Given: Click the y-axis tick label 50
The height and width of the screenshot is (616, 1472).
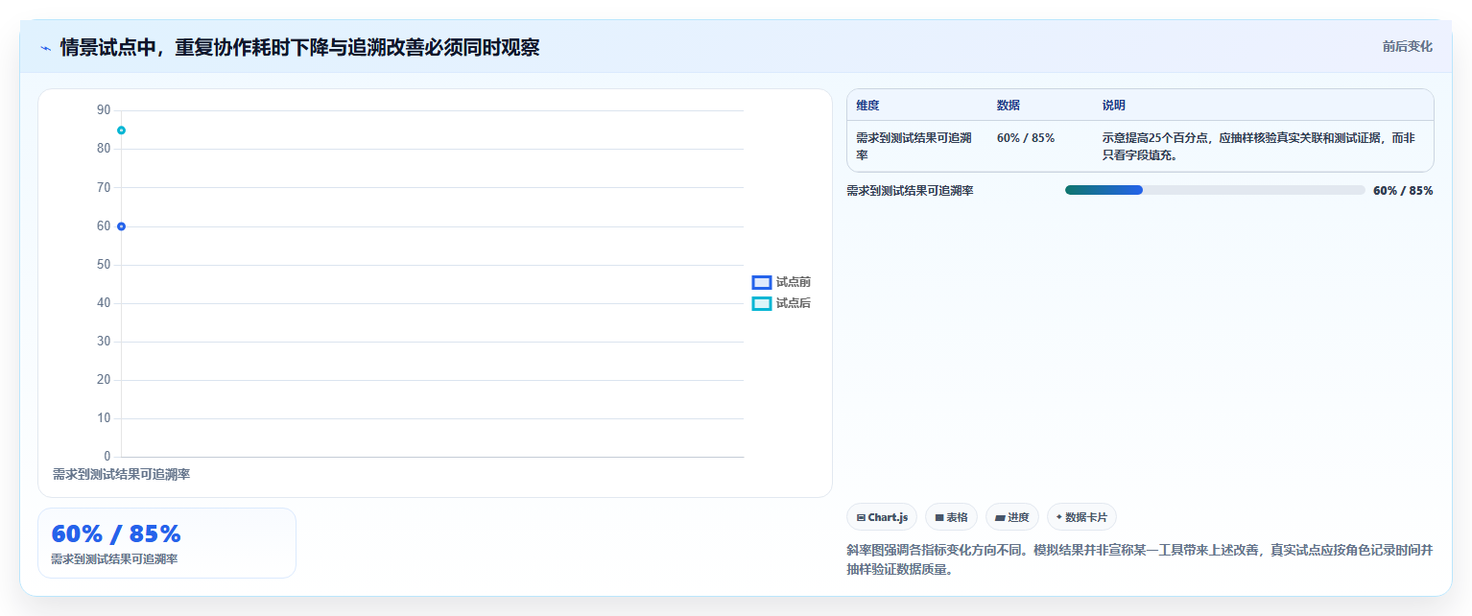Looking at the screenshot, I should (x=104, y=265).
